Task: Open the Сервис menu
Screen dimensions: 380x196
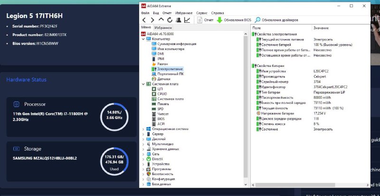Action: (202, 13)
